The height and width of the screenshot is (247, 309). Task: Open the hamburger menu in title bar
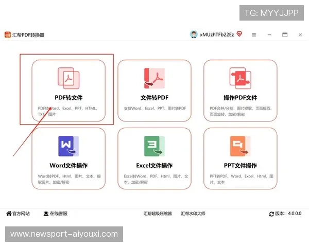point(254,35)
